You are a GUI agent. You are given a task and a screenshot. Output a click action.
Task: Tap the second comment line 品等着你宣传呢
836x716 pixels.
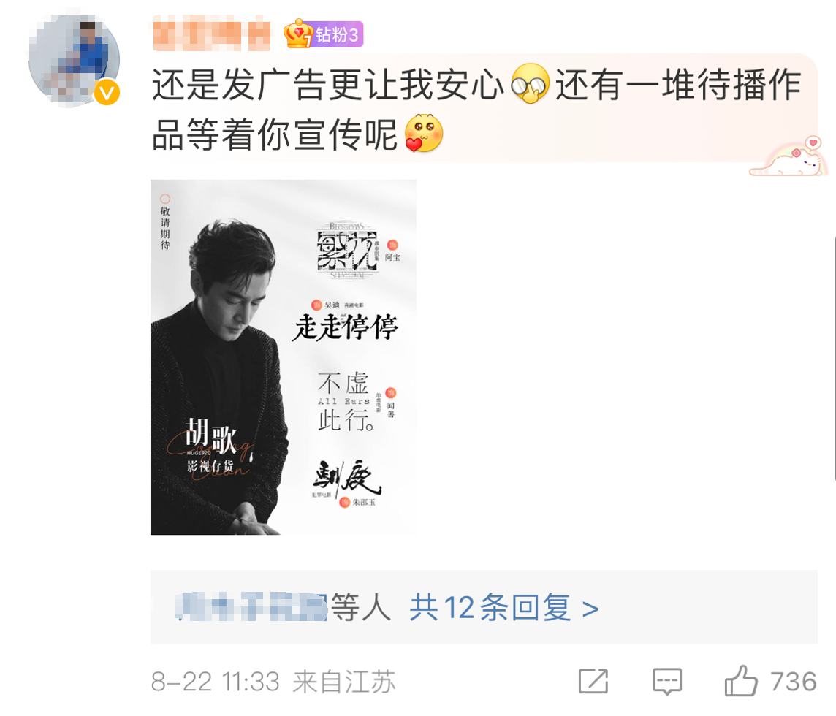[275, 134]
